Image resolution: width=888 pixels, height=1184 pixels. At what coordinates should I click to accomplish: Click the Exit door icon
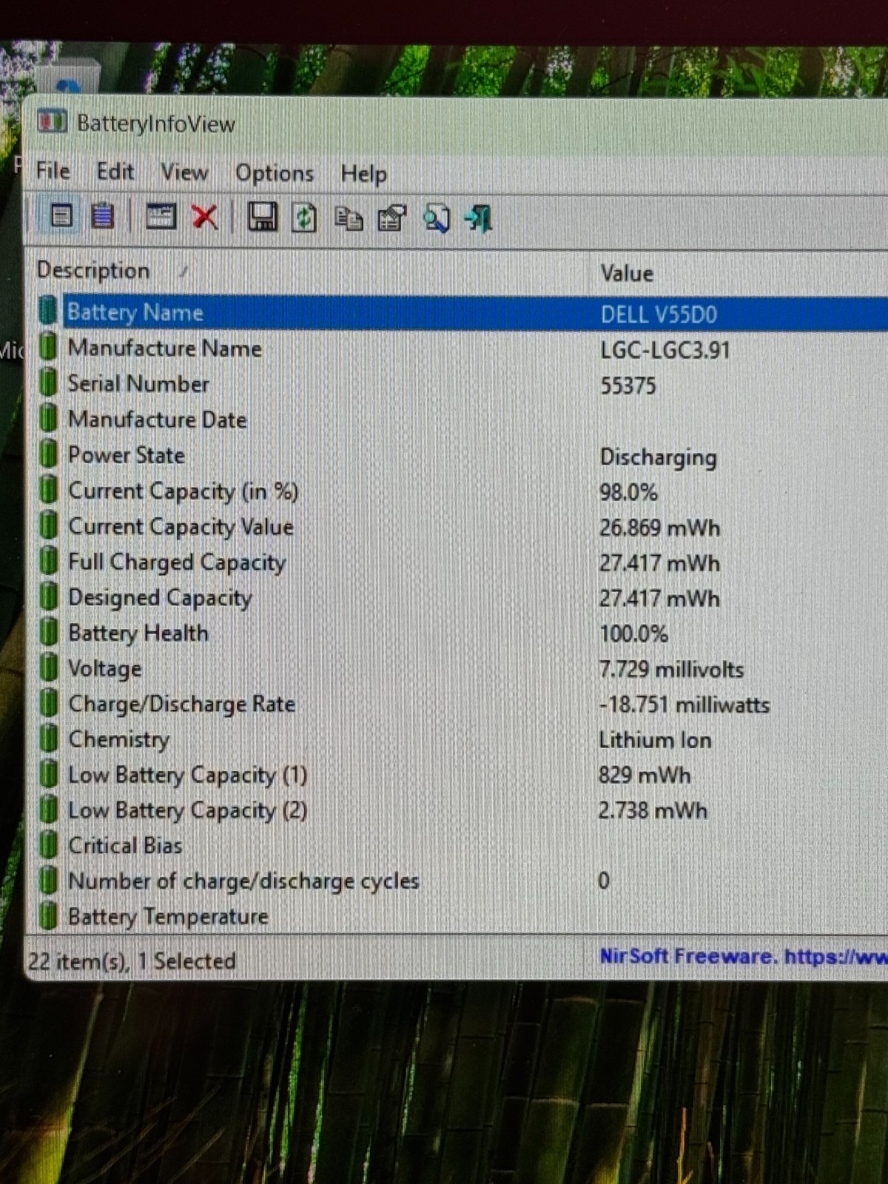(479, 219)
